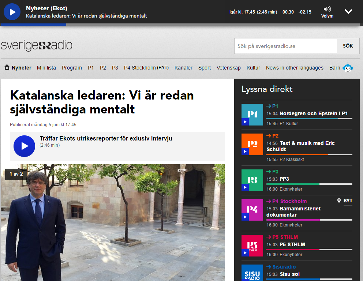Start P2 live stream tile

pos(252,144)
